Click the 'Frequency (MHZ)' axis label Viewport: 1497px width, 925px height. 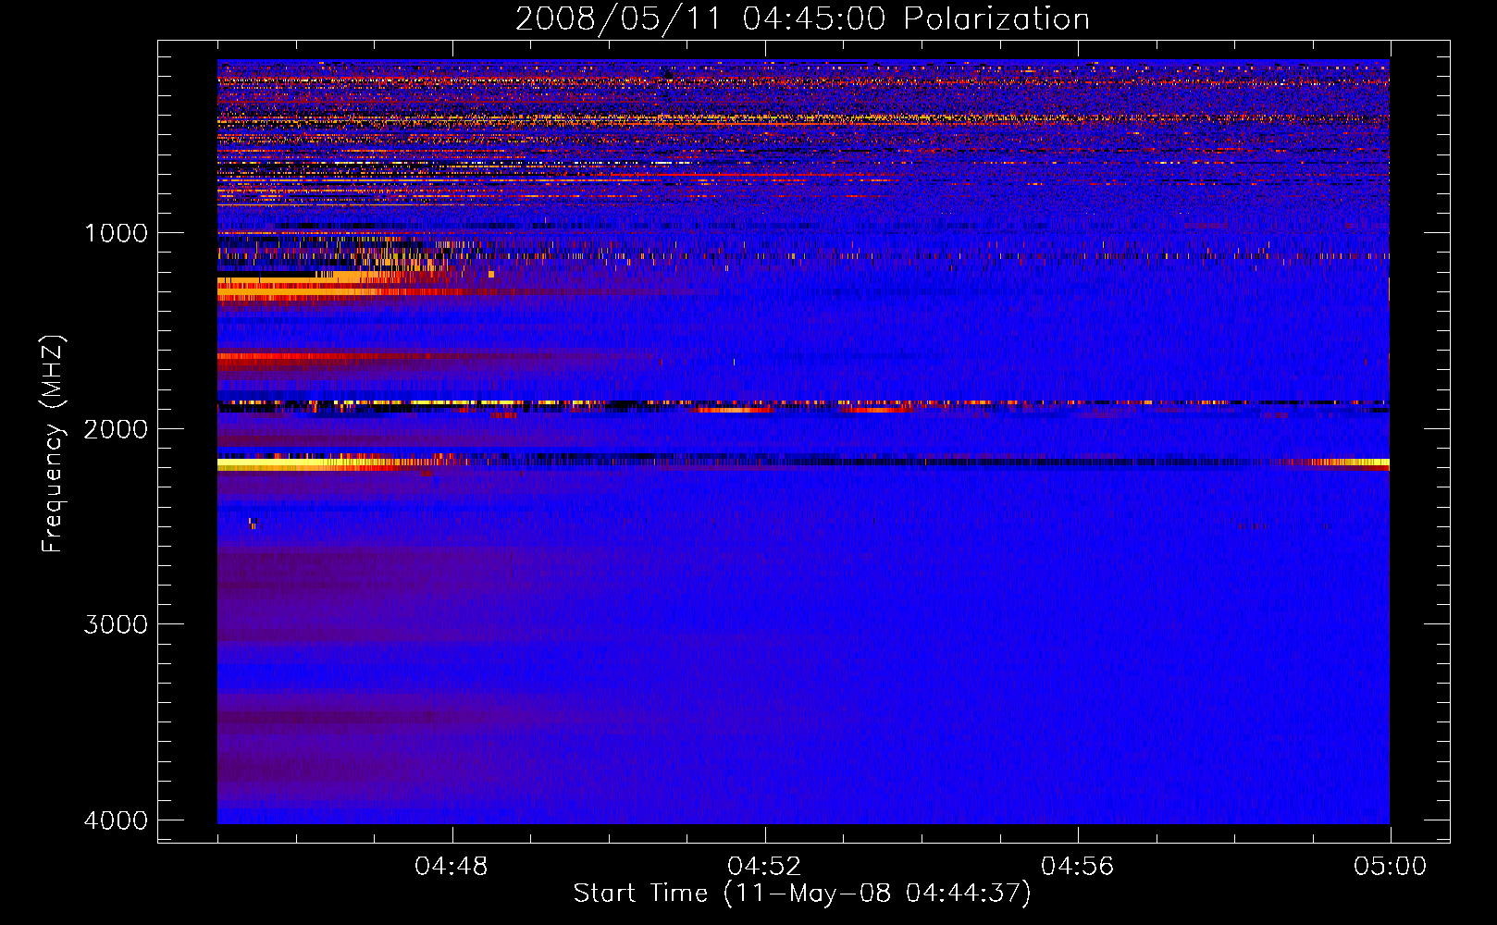[x=54, y=444]
